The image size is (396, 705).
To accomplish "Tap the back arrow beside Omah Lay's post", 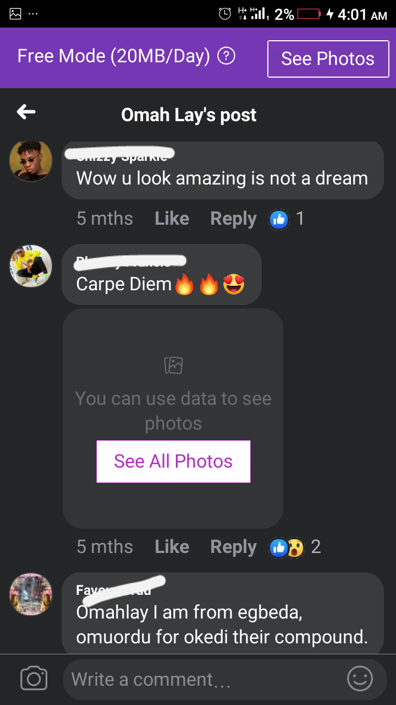I will 26,112.
